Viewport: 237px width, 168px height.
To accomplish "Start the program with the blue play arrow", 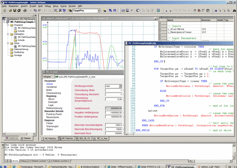I will pyautogui.click(x=166, y=11).
